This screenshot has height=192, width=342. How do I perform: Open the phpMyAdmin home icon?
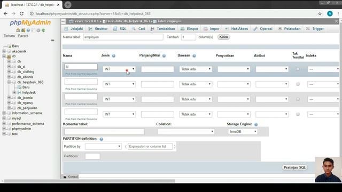point(18,30)
